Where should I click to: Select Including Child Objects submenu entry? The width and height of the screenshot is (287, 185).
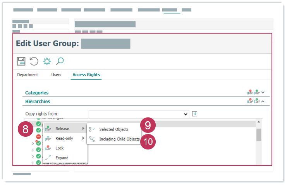[119, 139]
